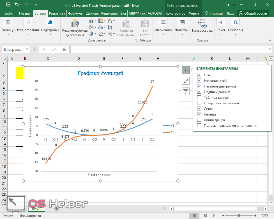Switch to the Главная ribbon tab
Image resolution: width=274 pixels, height=219 pixels.
point(25,13)
